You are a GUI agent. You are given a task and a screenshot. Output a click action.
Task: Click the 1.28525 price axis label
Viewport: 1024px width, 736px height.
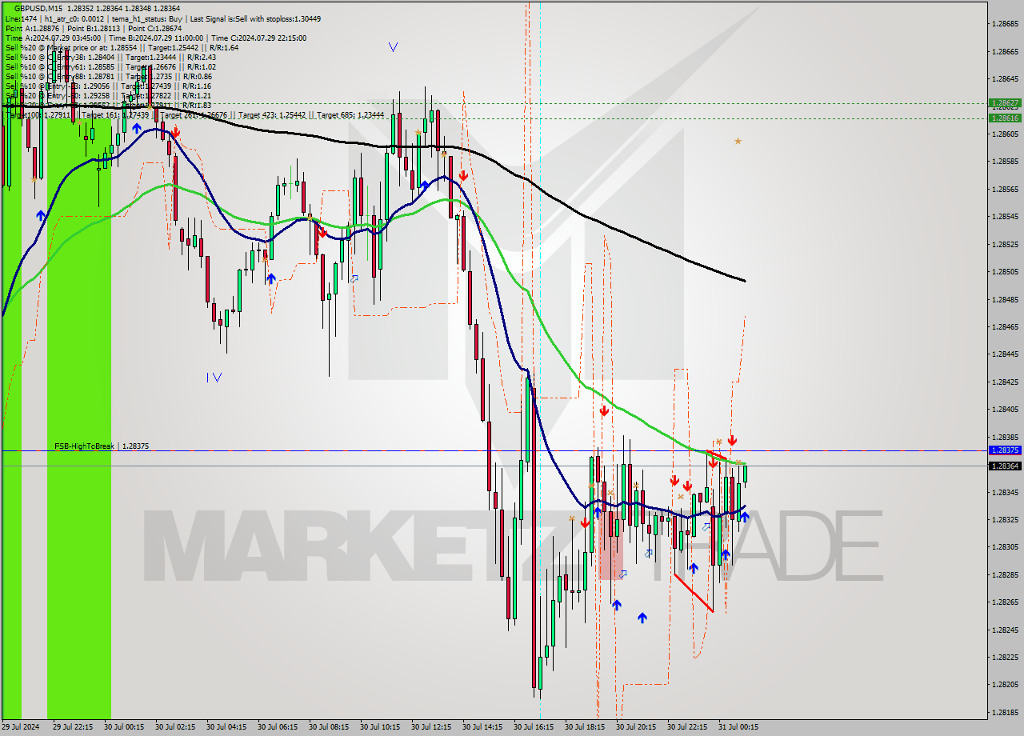point(1005,244)
